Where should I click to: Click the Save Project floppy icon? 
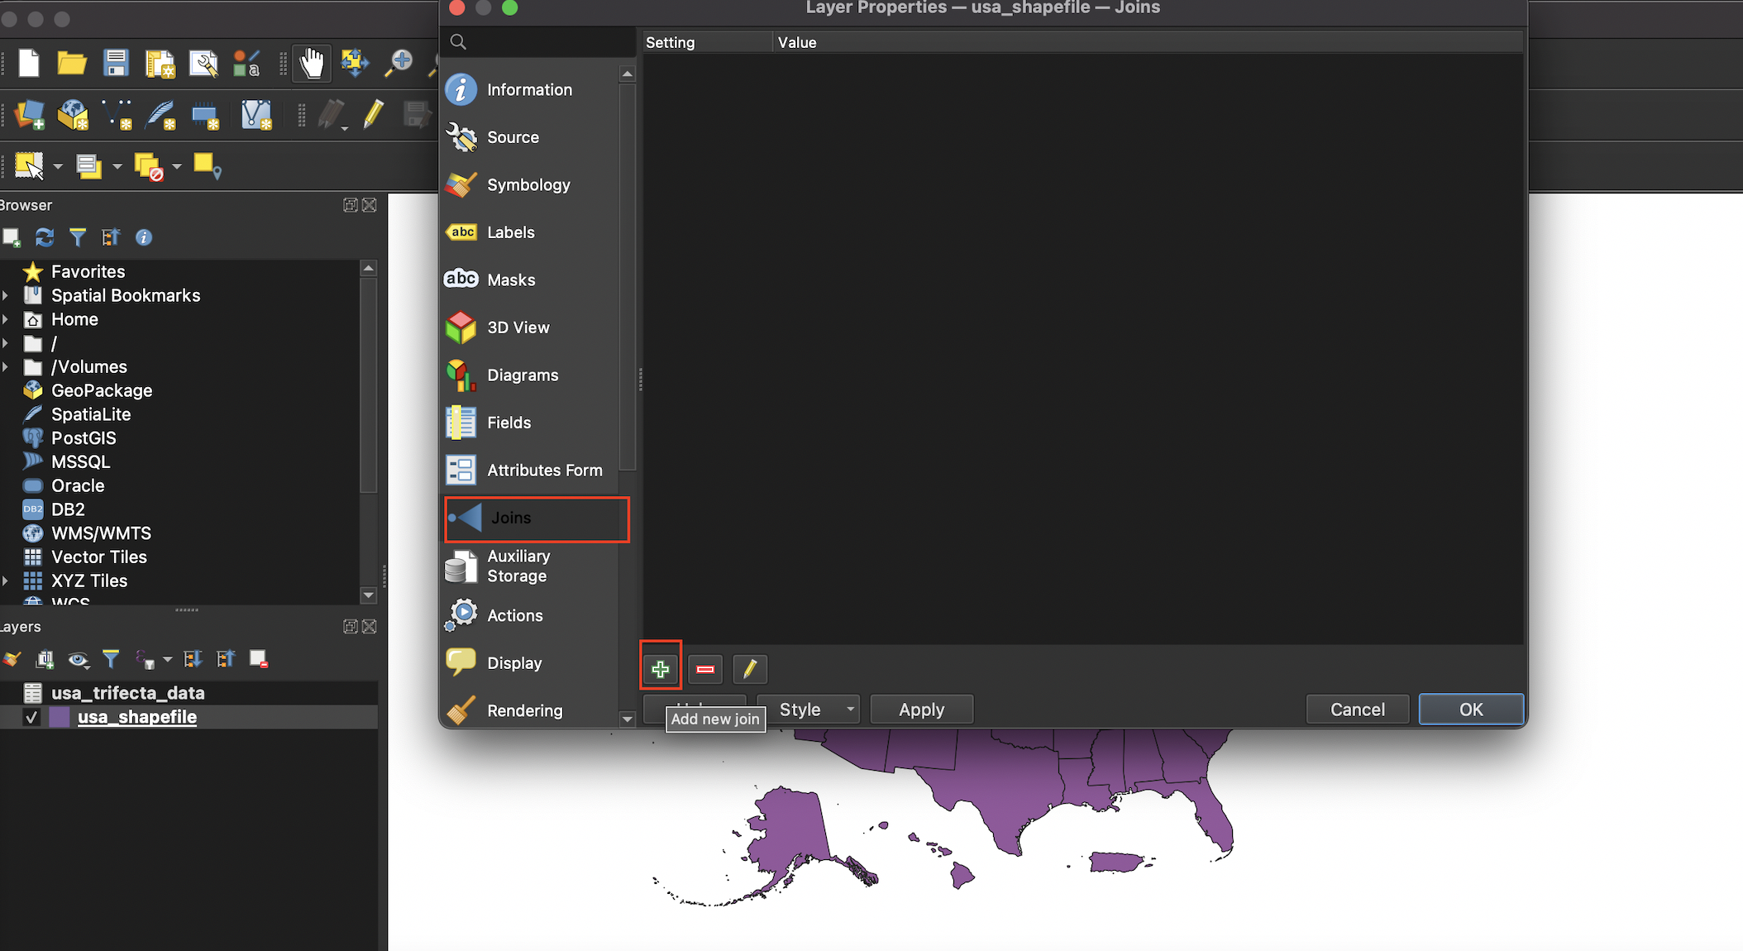116,64
